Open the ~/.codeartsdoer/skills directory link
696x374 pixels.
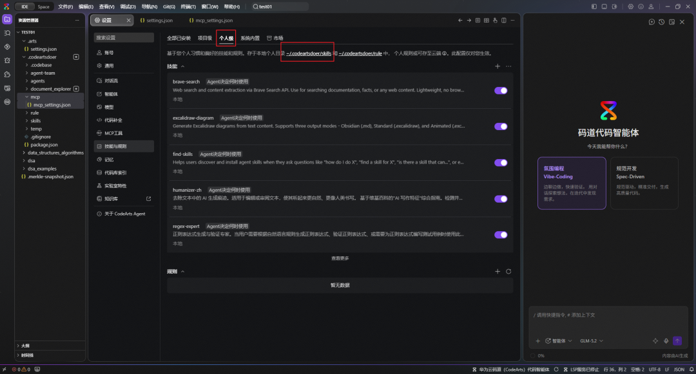coord(309,53)
